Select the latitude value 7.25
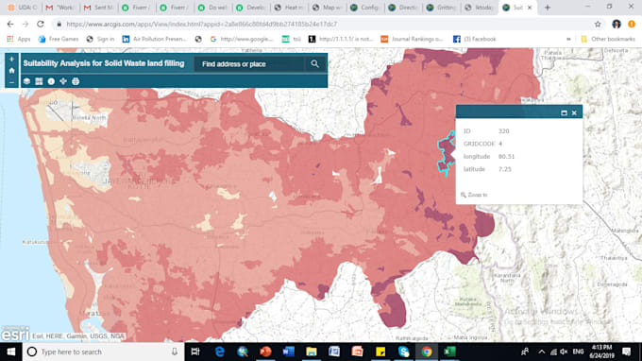This screenshot has width=642, height=361. coord(505,169)
